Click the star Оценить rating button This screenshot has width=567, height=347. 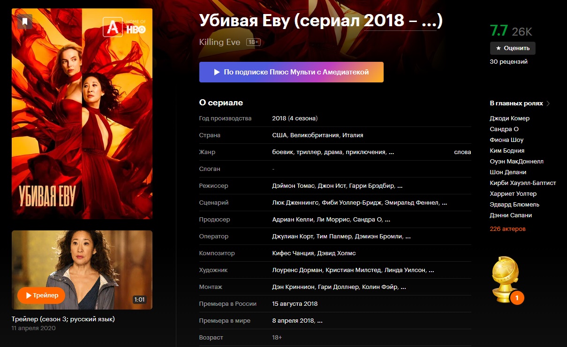click(513, 48)
